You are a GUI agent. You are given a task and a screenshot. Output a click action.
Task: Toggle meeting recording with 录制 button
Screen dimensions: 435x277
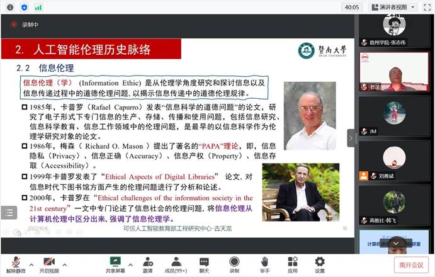(x=234, y=263)
